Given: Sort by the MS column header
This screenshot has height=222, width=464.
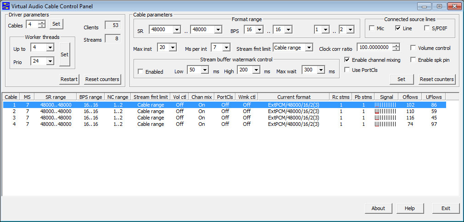Looking at the screenshot, I should 27,97.
